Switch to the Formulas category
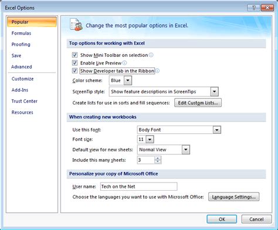This screenshot has width=278, height=230. [21, 33]
